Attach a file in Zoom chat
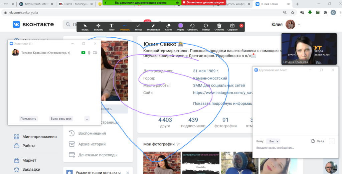 (317, 141)
